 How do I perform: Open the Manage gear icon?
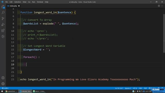pyautogui.click(x=3, y=84)
